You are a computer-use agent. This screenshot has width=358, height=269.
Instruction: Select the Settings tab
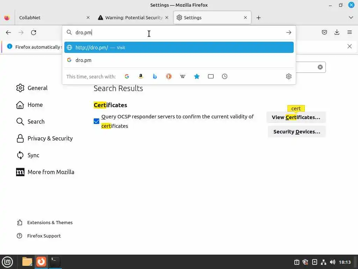tap(212, 18)
